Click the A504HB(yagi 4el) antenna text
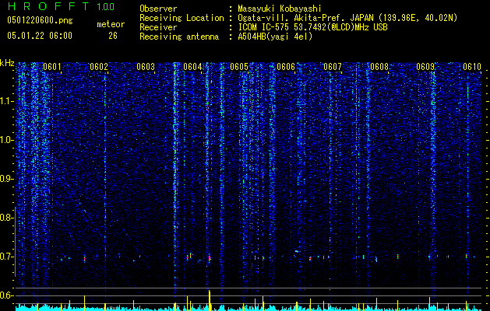 (x=275, y=37)
